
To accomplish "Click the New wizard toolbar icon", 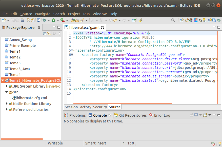I will pos(4,20).
